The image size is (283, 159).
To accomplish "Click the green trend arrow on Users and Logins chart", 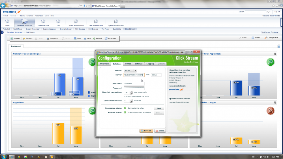I will point(92,62).
